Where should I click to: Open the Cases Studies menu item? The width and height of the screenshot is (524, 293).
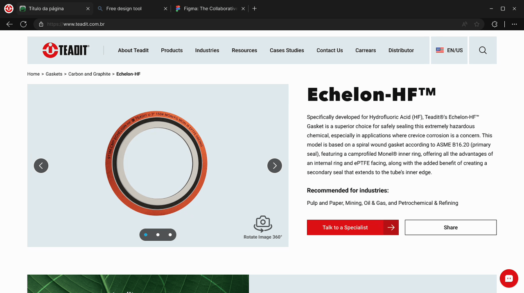coord(287,50)
